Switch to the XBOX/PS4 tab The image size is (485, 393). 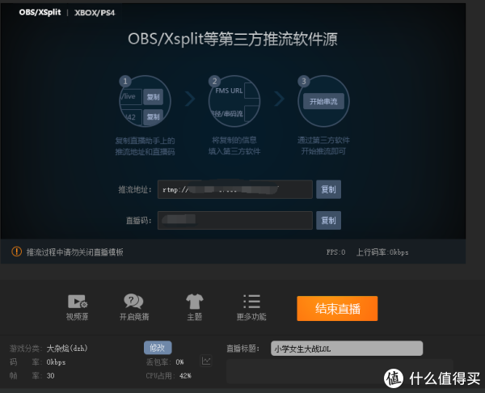click(95, 13)
